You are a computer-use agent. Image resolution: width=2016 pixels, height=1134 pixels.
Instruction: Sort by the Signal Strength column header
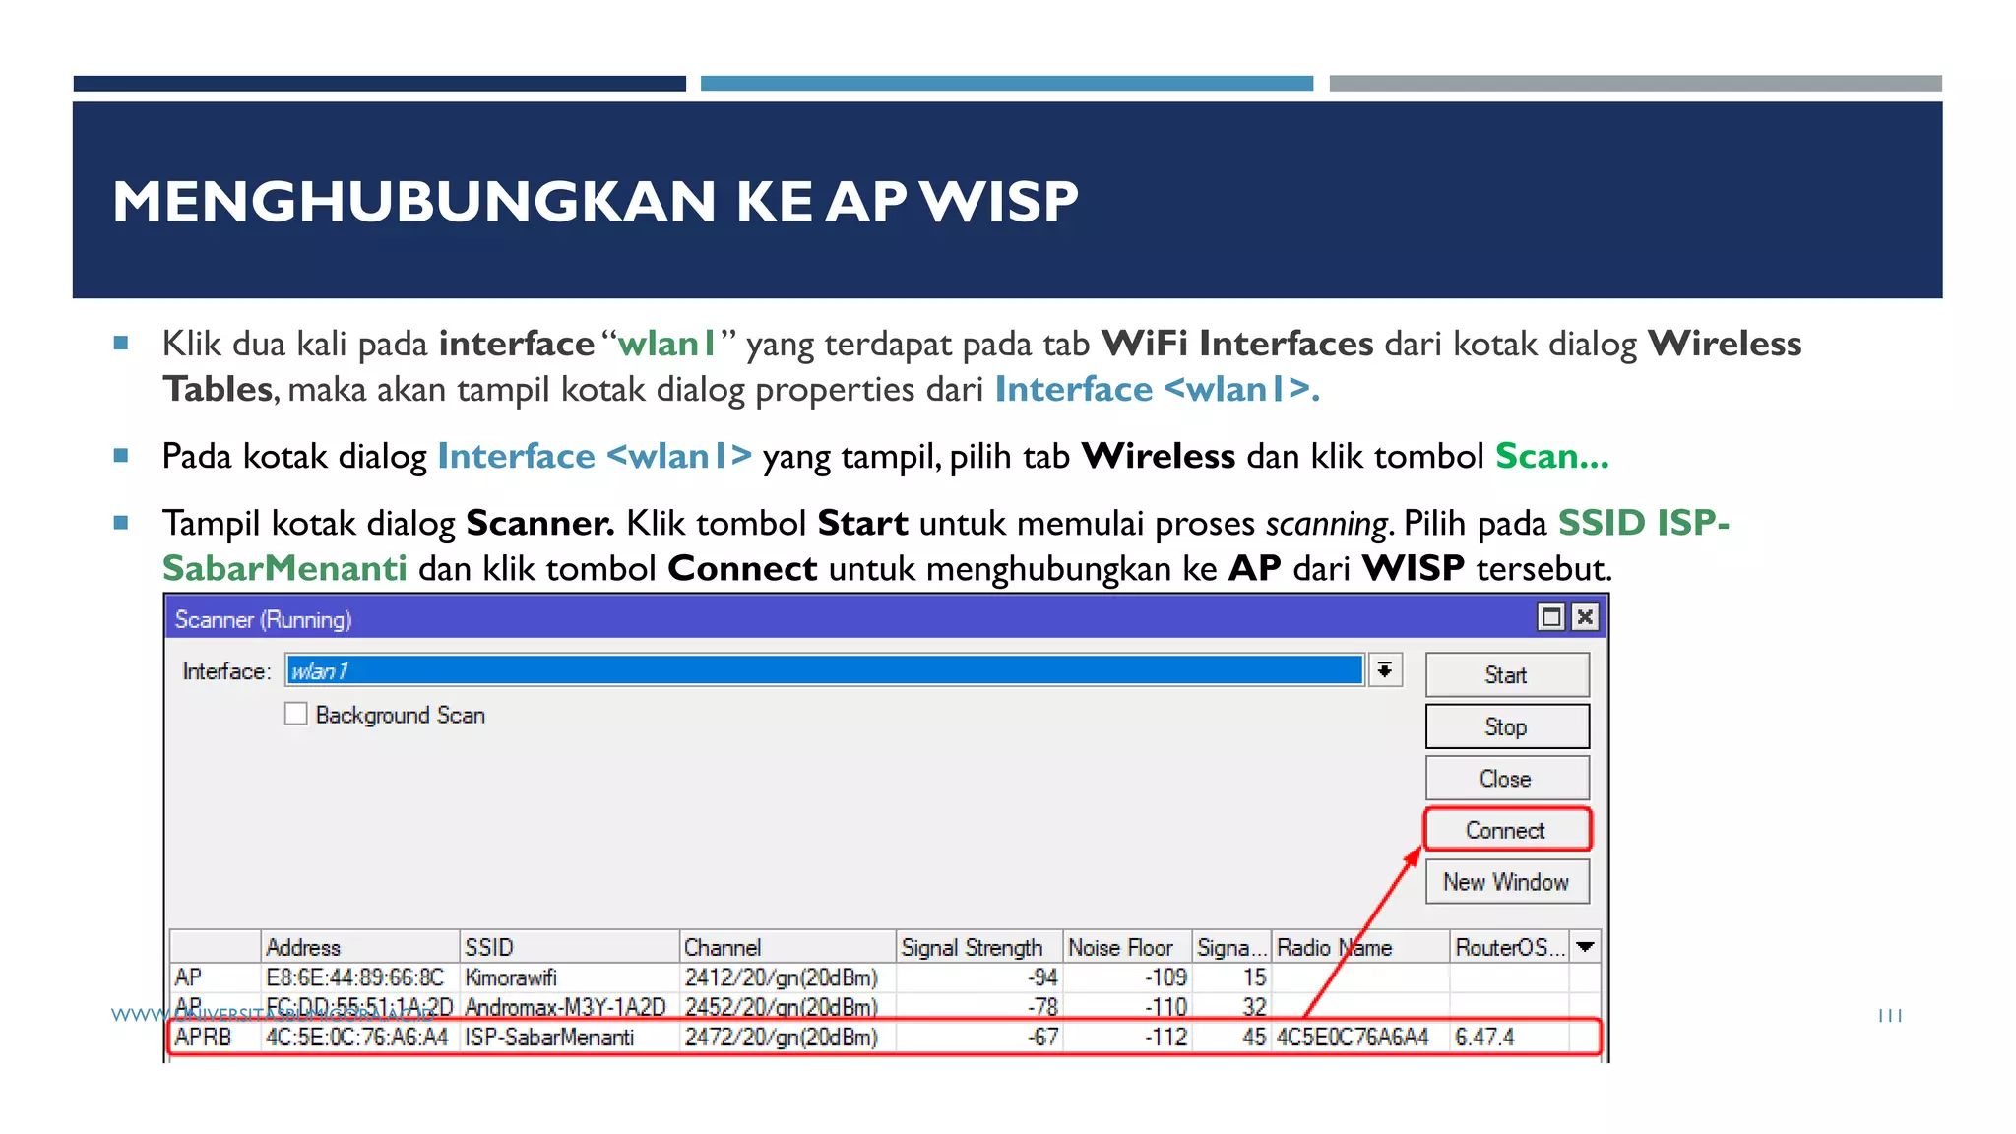tap(979, 947)
